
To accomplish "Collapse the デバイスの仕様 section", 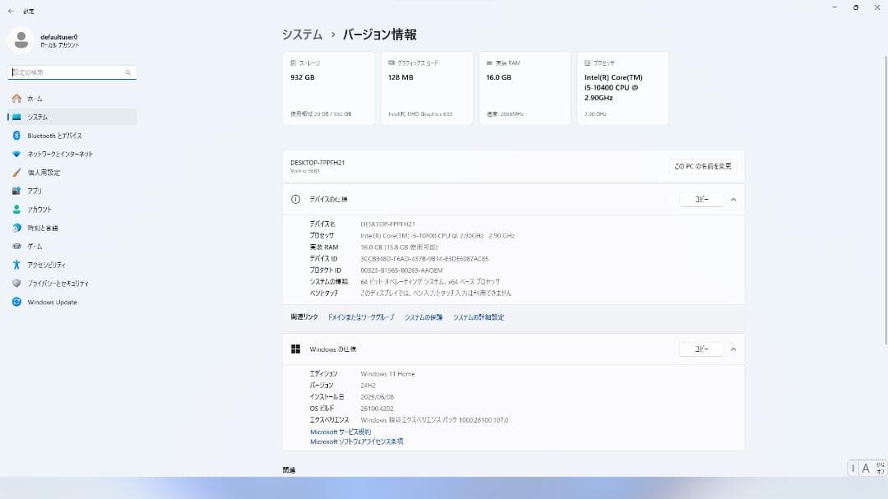I will click(x=733, y=198).
